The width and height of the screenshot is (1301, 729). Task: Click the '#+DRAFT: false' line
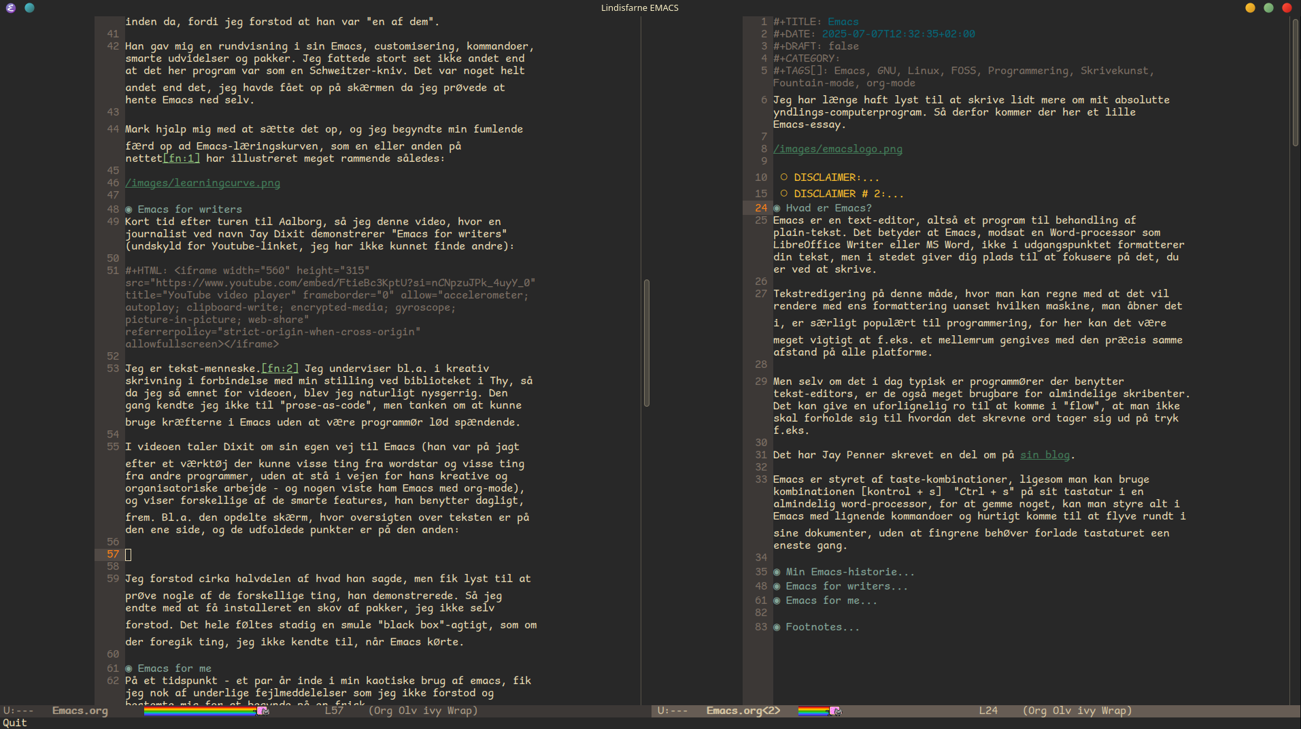[x=815, y=46]
